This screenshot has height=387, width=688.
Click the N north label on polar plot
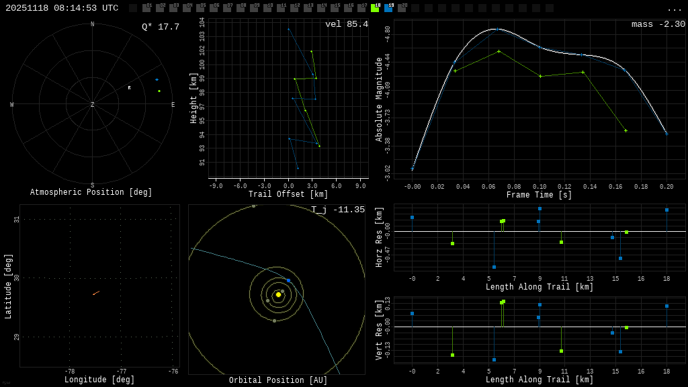coord(93,25)
